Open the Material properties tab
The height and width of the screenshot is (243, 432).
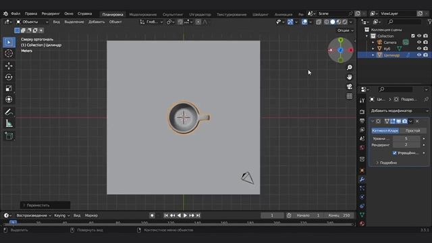[362, 223]
